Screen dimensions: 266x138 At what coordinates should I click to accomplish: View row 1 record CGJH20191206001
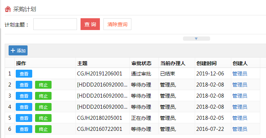[x=24, y=74]
